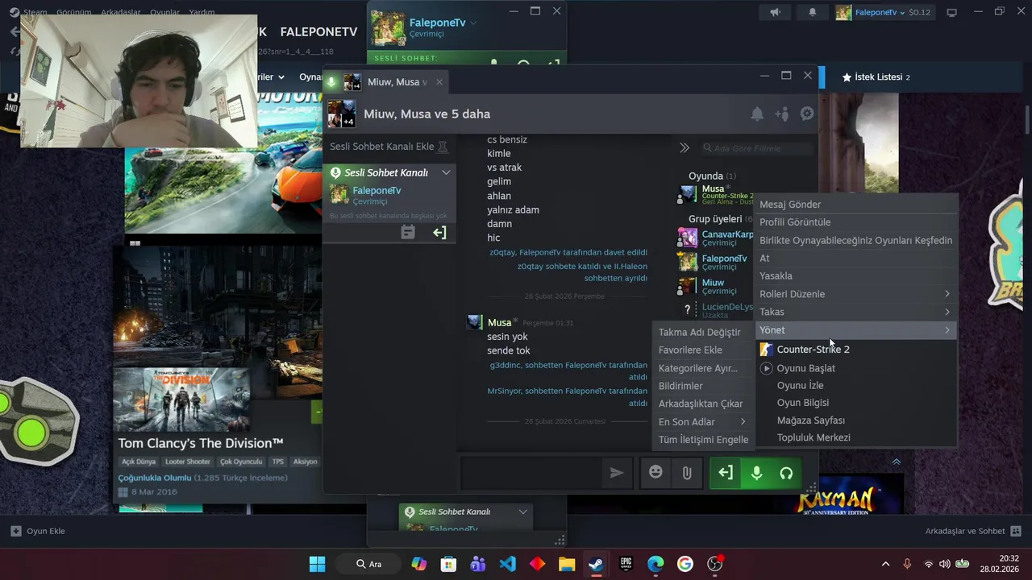This screenshot has width=1032, height=580.
Task: Open Arkadaşlar ve Sohbet
Action: pyautogui.click(x=973, y=531)
